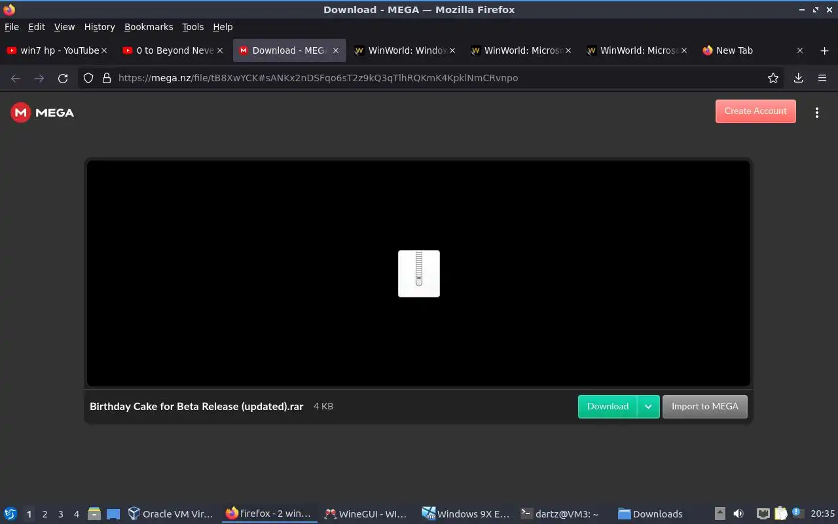Open the Help menu
The height and width of the screenshot is (524, 838).
[223, 27]
